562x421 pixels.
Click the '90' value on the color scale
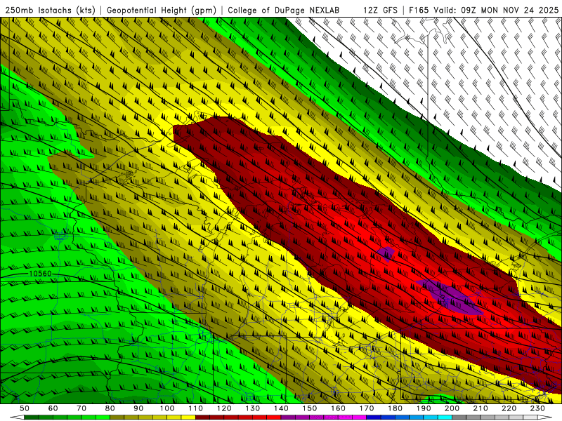[x=138, y=408]
